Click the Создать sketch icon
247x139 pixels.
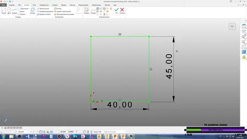[x=86, y=11]
